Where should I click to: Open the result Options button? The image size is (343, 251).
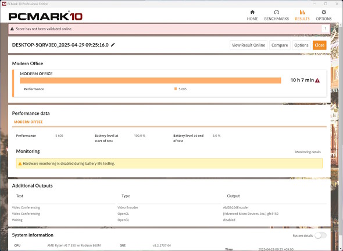(x=301, y=45)
